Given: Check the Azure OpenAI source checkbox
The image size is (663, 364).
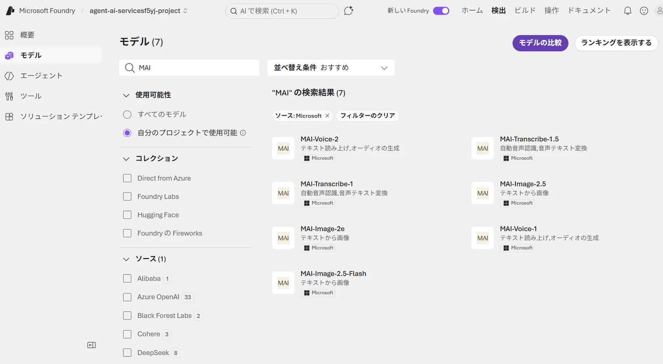Looking at the screenshot, I should 127,297.
